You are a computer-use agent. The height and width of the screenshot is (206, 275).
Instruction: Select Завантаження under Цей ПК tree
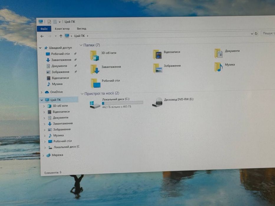60,124
